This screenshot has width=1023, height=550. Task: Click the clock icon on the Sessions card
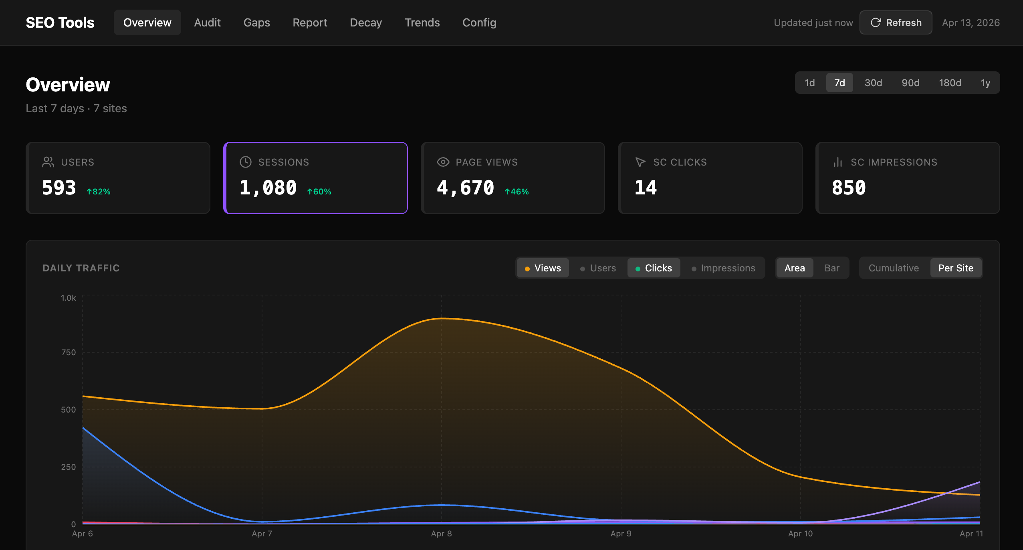coord(245,162)
